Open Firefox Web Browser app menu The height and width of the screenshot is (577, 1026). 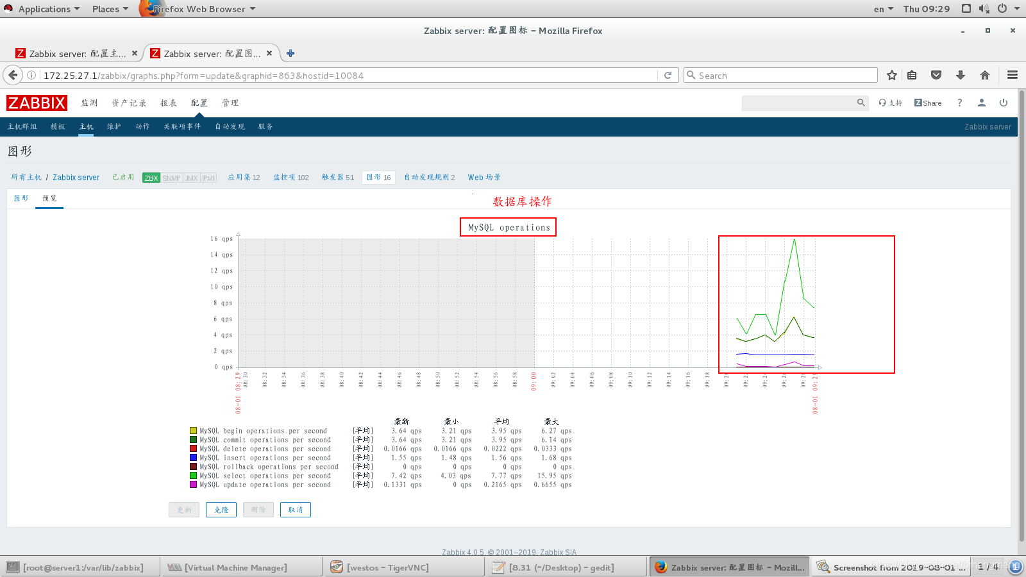199,8
